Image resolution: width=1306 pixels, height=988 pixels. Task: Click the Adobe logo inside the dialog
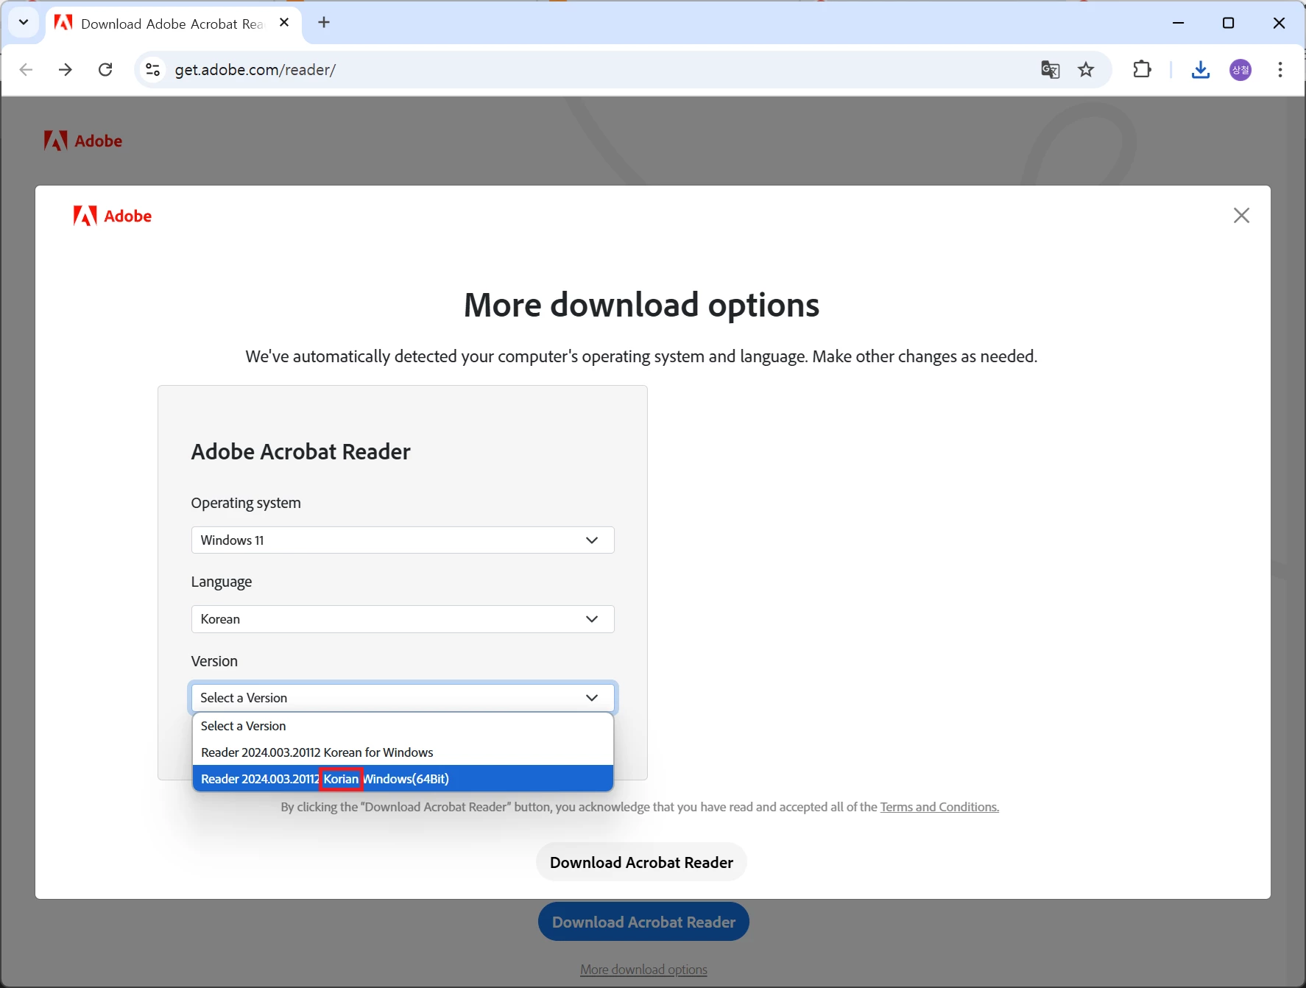pos(113,216)
